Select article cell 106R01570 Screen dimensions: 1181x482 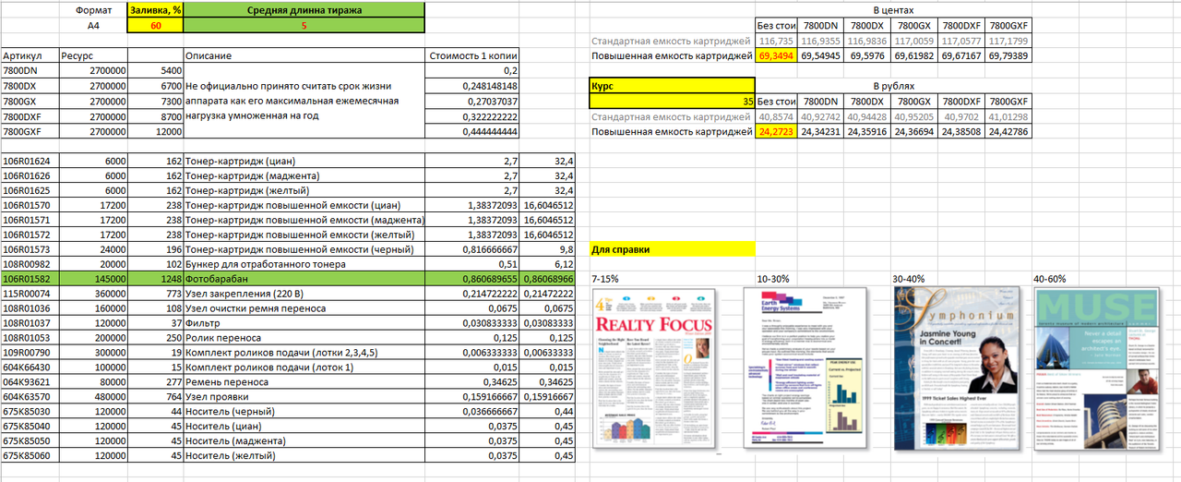click(x=29, y=205)
